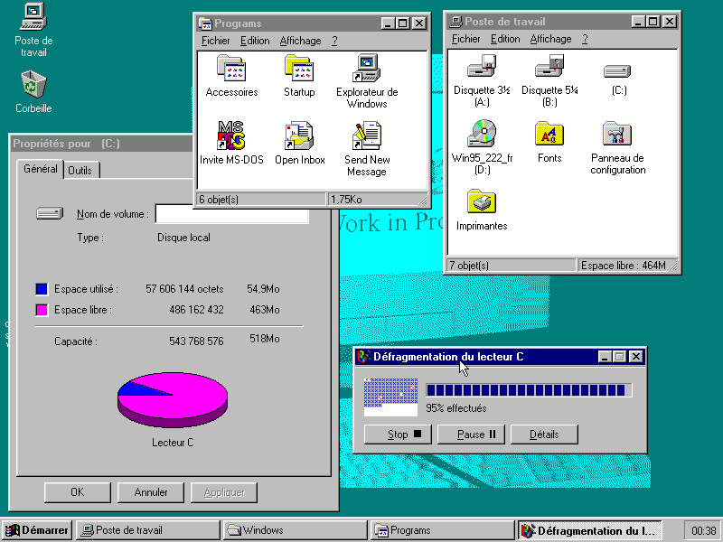Open Affichage menu in Programs window

coord(300,41)
